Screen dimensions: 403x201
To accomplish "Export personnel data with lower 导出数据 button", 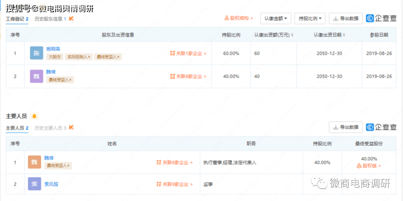I will [346, 127].
